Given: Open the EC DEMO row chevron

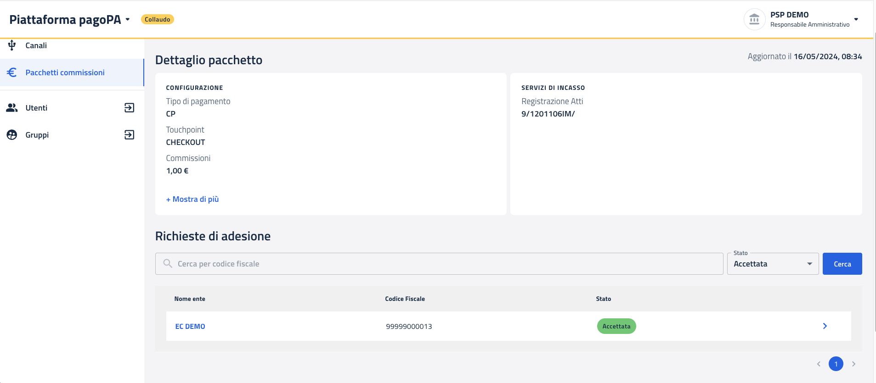Looking at the screenshot, I should point(825,326).
